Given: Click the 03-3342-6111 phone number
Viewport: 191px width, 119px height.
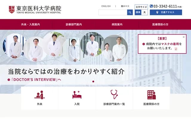Looking at the screenshot, I should click(x=165, y=6).
